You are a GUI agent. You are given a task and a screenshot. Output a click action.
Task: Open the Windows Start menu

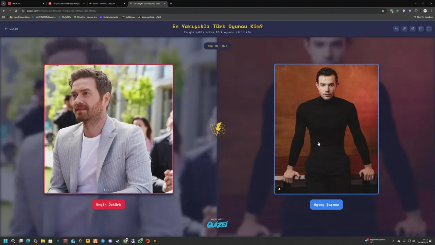tap(5, 241)
